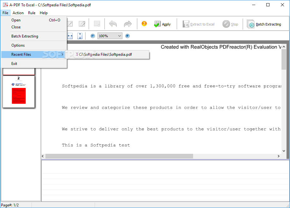Open the Help menu
Screen dimensions: 290x208
click(x=44, y=13)
